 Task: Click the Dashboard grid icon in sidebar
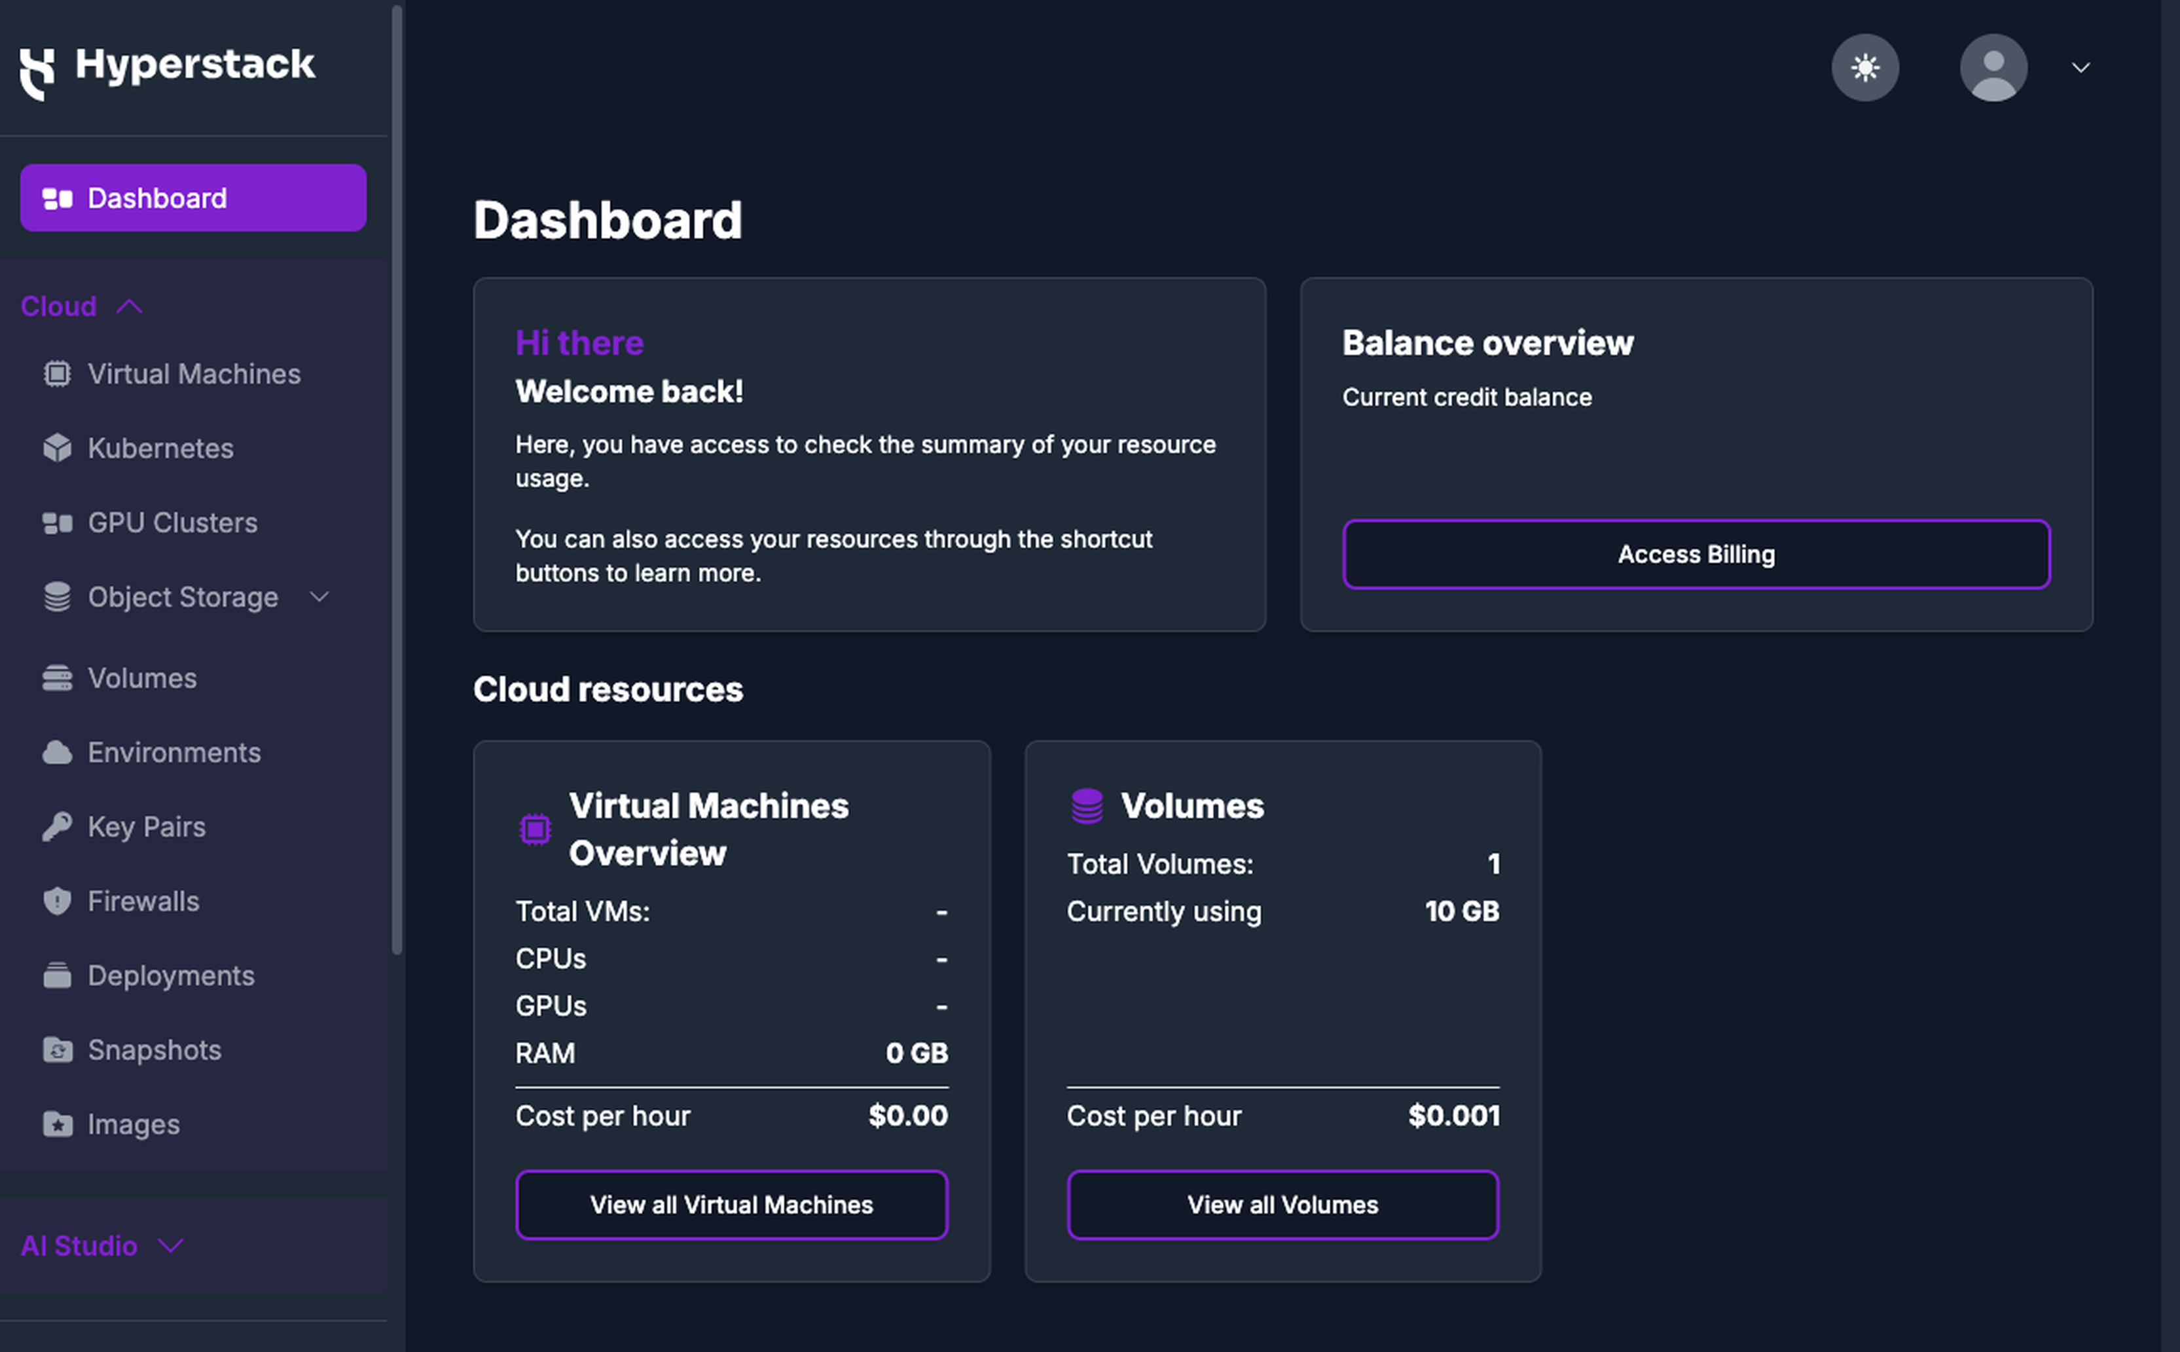pos(57,198)
